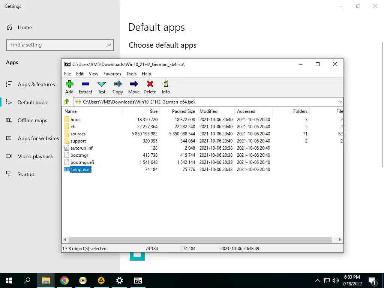The height and width of the screenshot is (288, 384).
Task: Show hidden tray icons chevron
Action: (x=317, y=280)
